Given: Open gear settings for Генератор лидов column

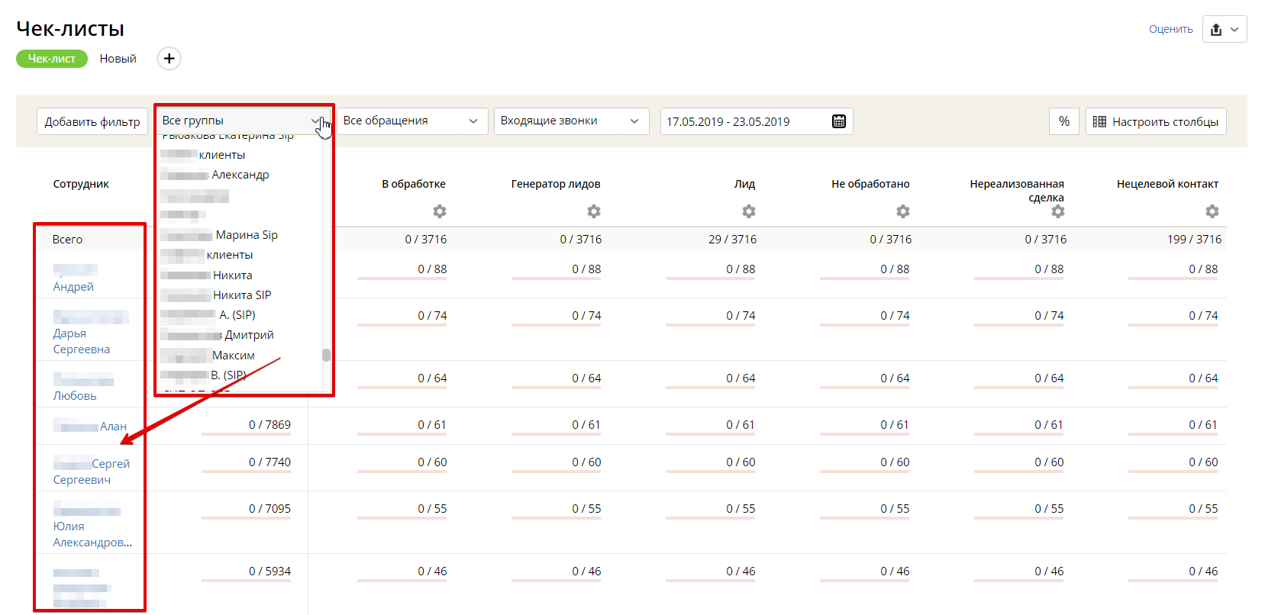Looking at the screenshot, I should (593, 211).
